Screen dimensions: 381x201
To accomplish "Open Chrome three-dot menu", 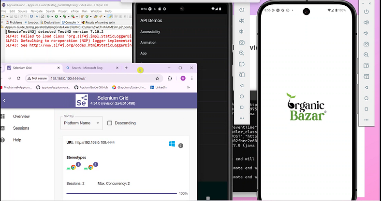I will [192, 78].
